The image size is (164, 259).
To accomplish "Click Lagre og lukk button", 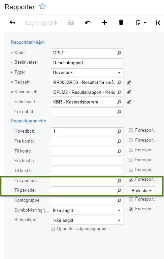I will [x=42, y=23].
